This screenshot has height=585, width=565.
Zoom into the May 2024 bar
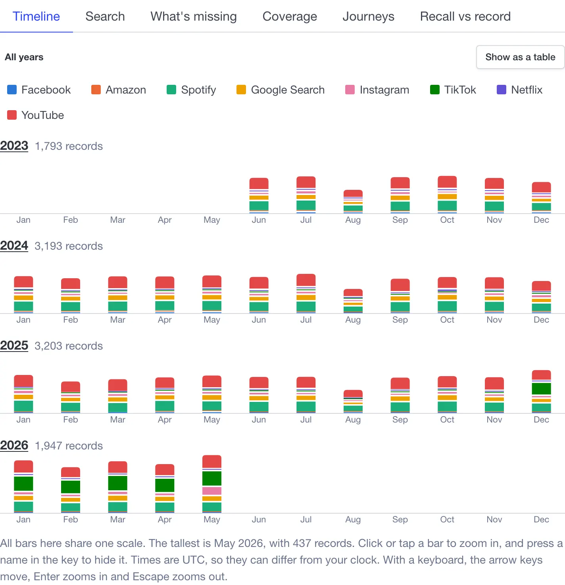point(212,294)
